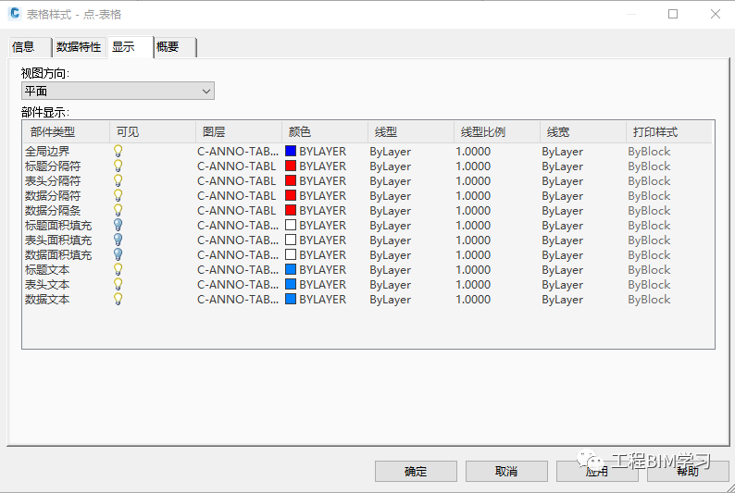Click layer cell of 数据文本 row

[238, 299]
